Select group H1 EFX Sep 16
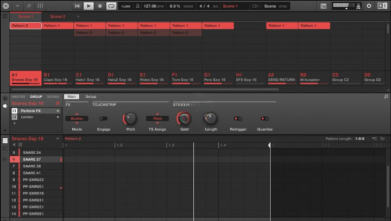 (250, 78)
